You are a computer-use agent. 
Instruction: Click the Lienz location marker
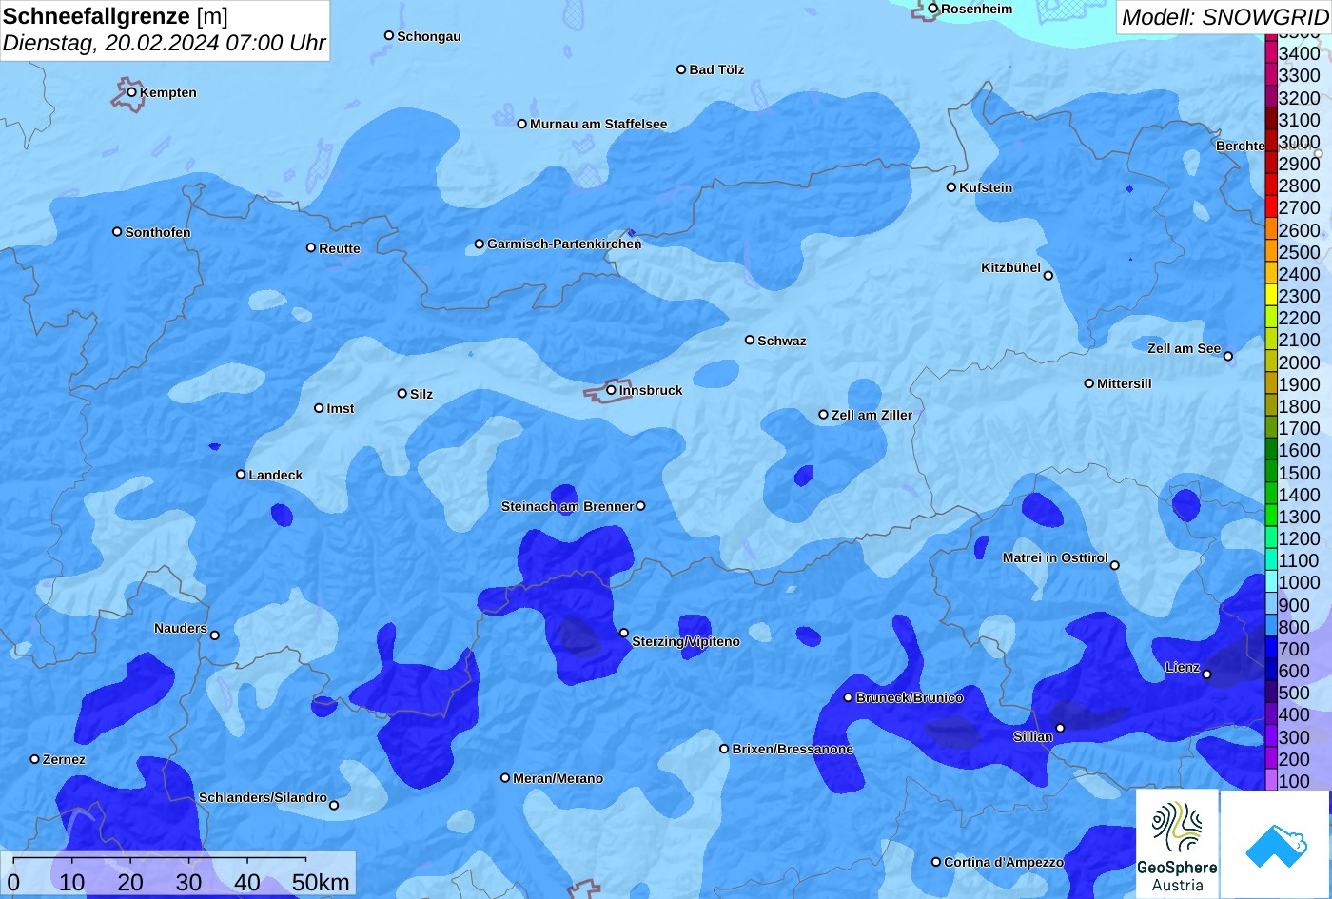click(x=1206, y=674)
